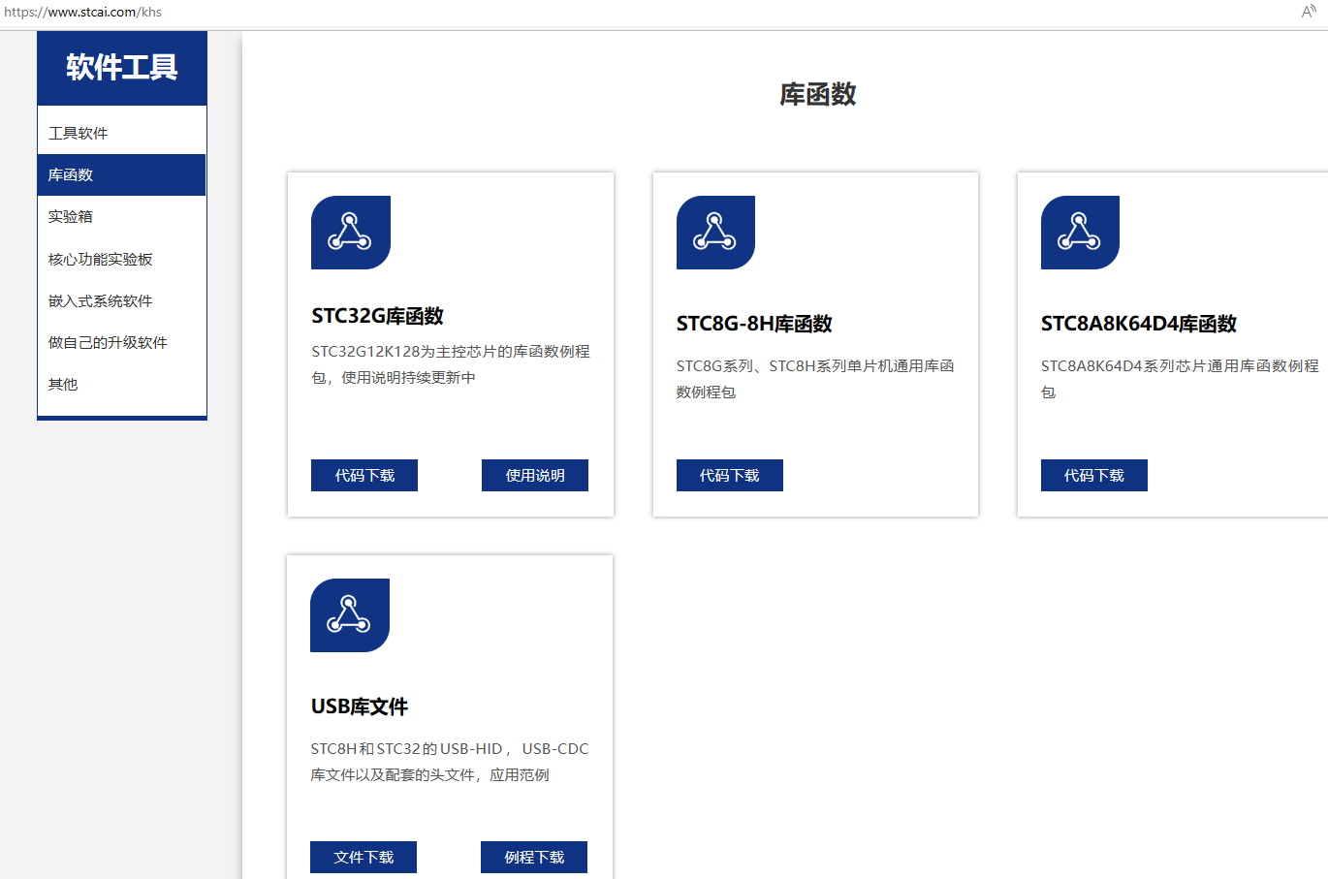Click 代码下载 button under STC32G库函数

click(364, 475)
